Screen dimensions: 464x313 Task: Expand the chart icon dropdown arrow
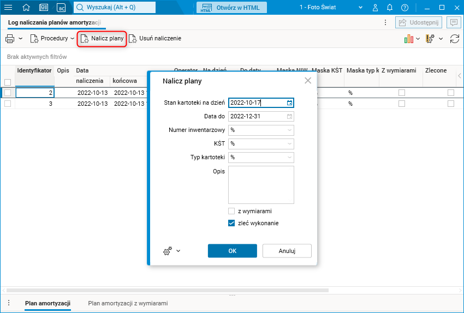click(418, 38)
